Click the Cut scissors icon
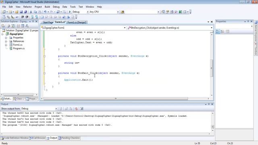 (x=31, y=12)
